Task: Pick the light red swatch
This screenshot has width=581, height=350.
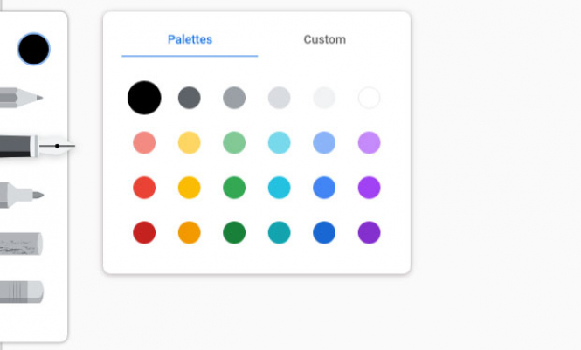Action: pyautogui.click(x=144, y=142)
